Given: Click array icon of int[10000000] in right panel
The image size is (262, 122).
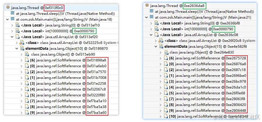Looking at the screenshot, I should tap(157, 29).
